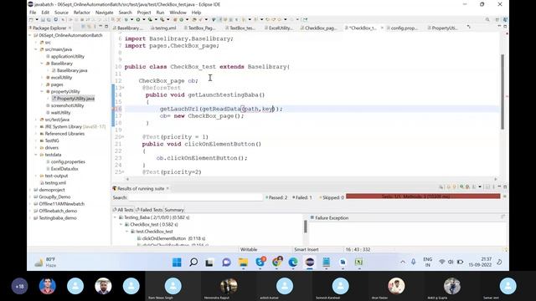This screenshot has width=536, height=301.
Task: Click the TestNG results Search field
Action: tap(195, 197)
